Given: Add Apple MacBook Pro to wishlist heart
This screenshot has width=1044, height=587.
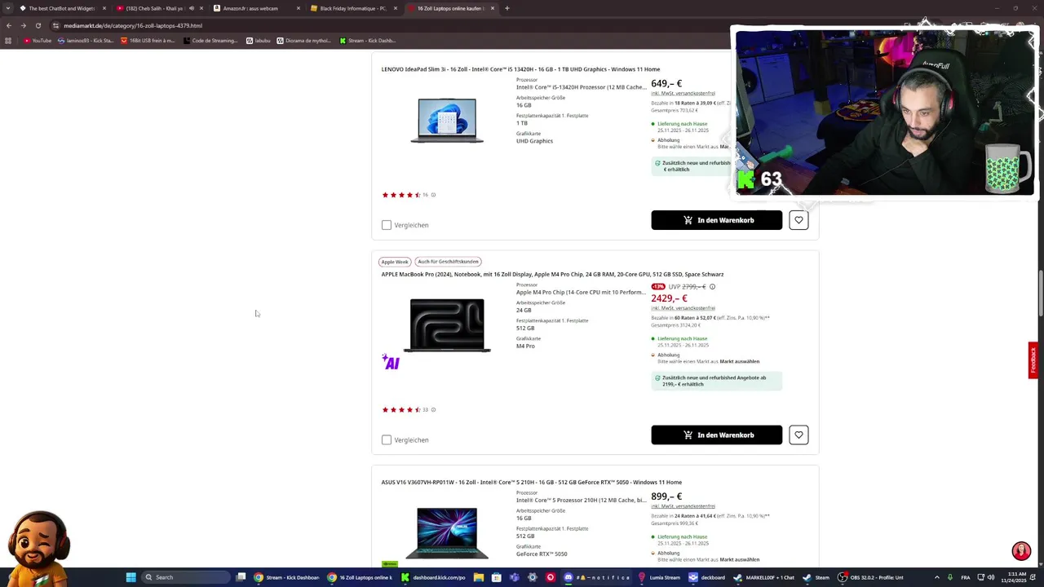Looking at the screenshot, I should pyautogui.click(x=798, y=435).
